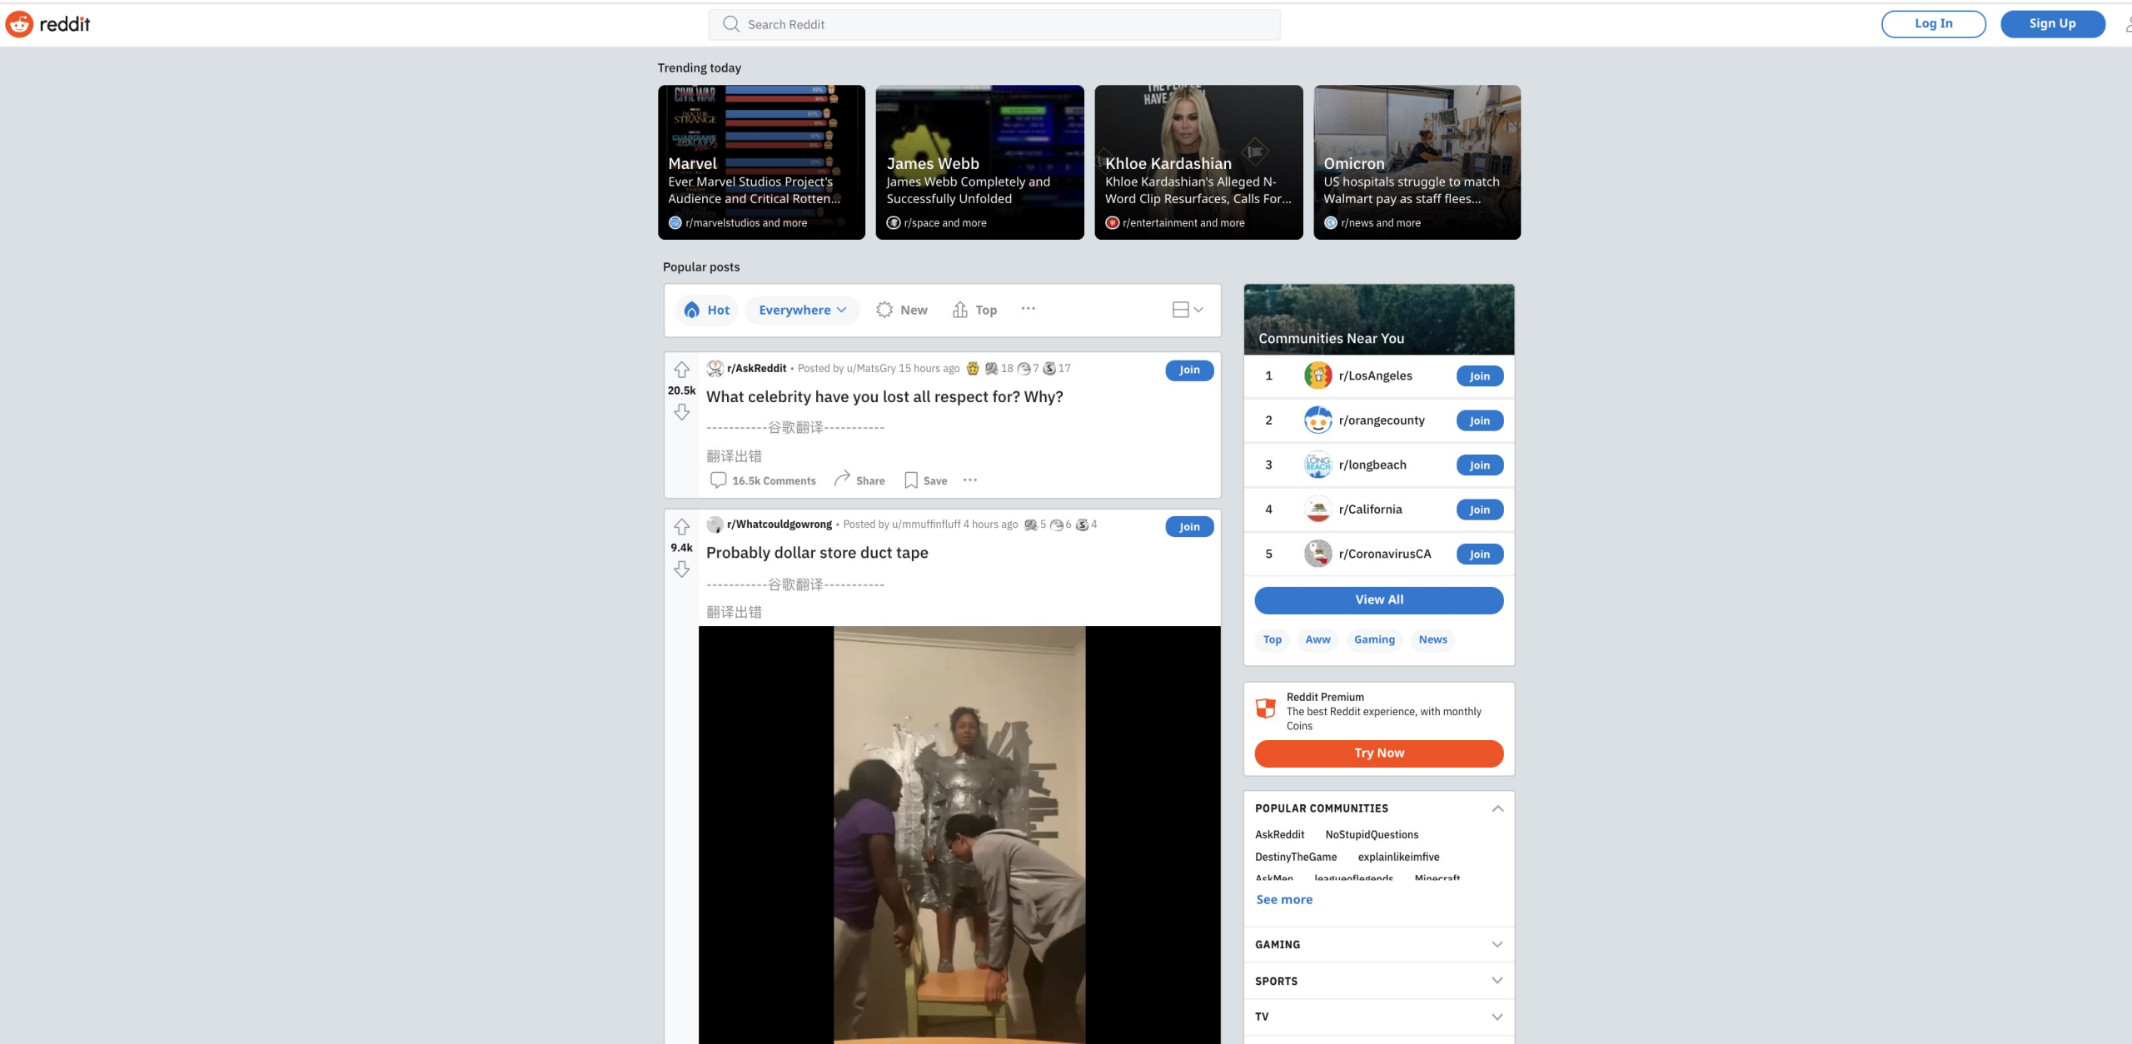Select the Aww category chip

(x=1318, y=639)
